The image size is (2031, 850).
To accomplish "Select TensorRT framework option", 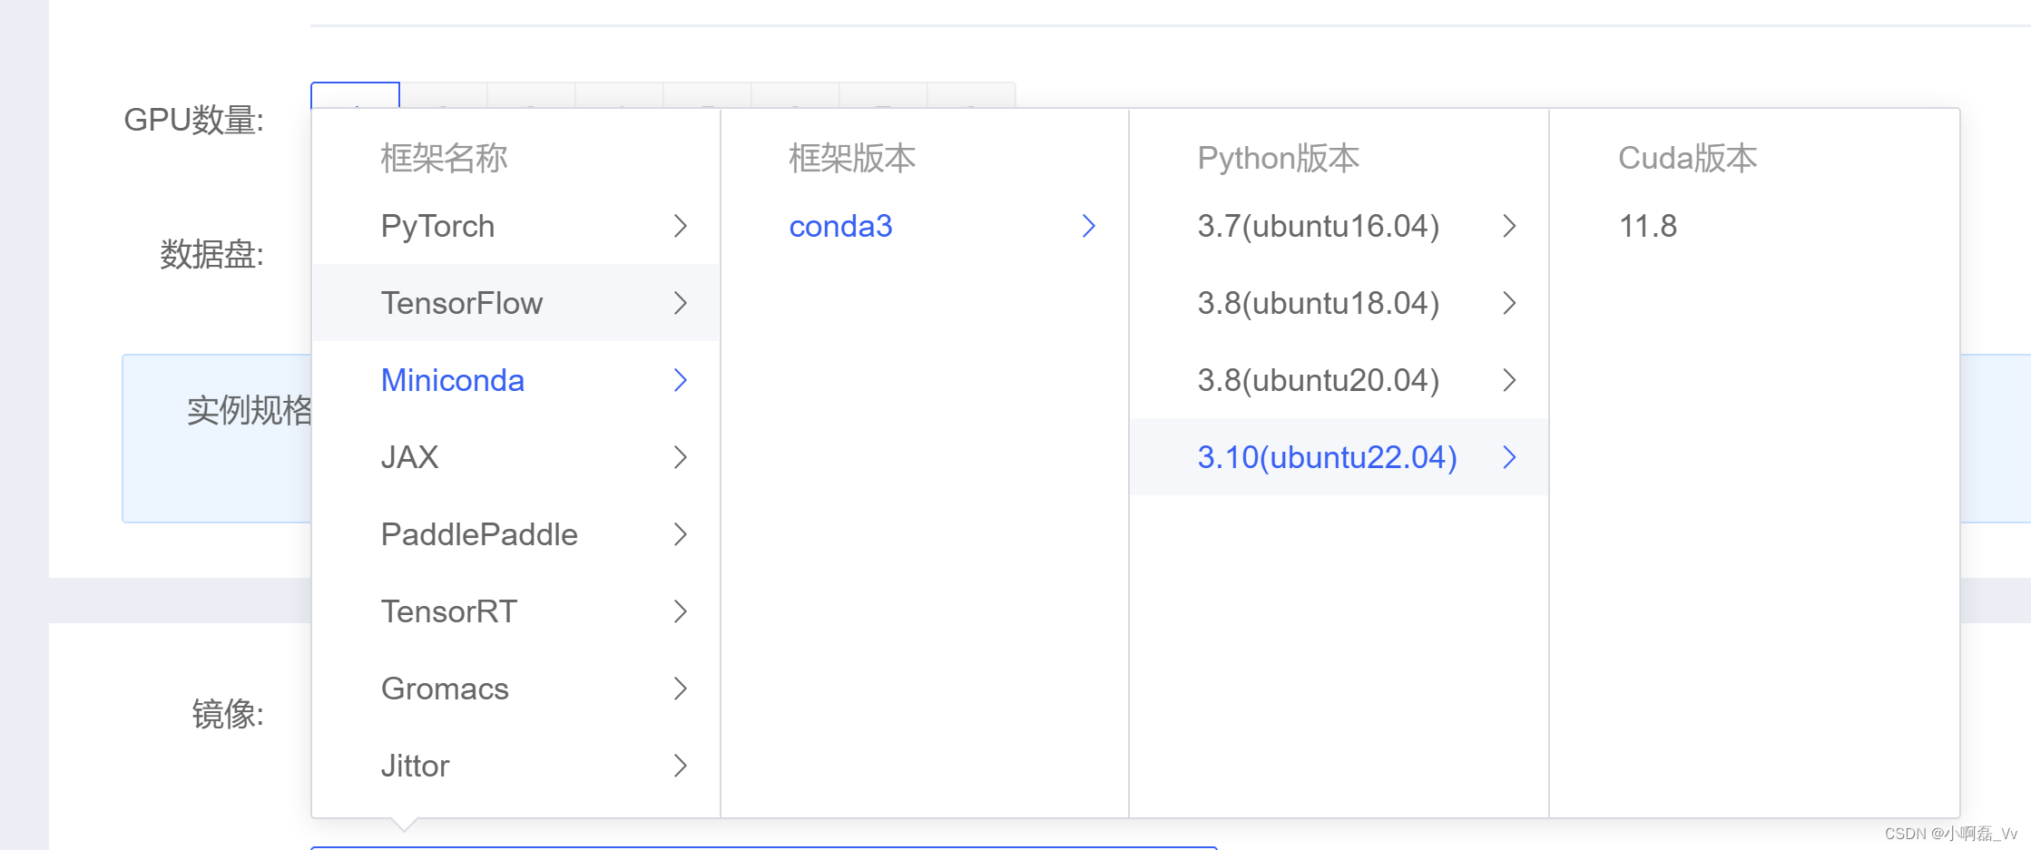I will (516, 611).
